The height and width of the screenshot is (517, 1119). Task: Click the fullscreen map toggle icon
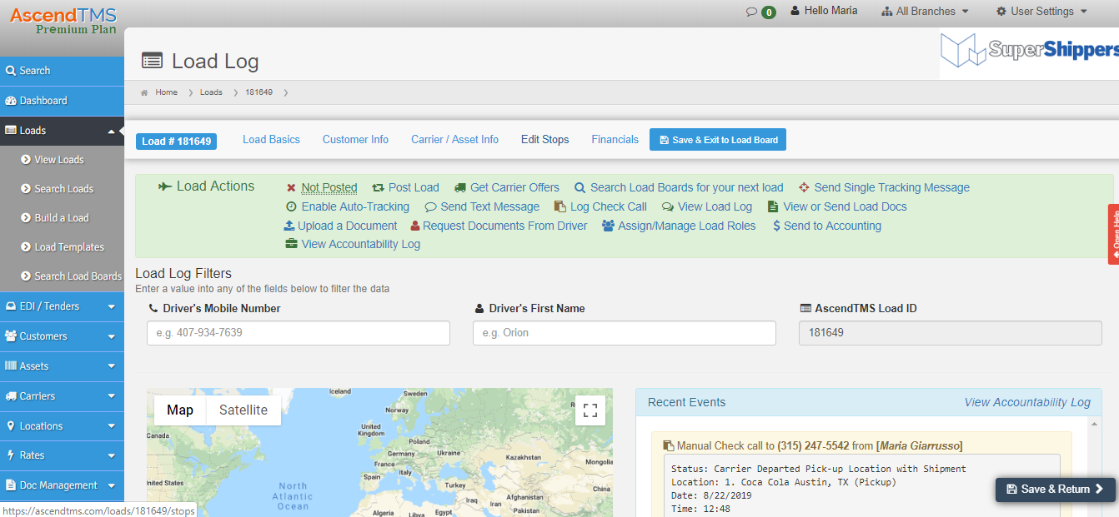[x=590, y=410]
